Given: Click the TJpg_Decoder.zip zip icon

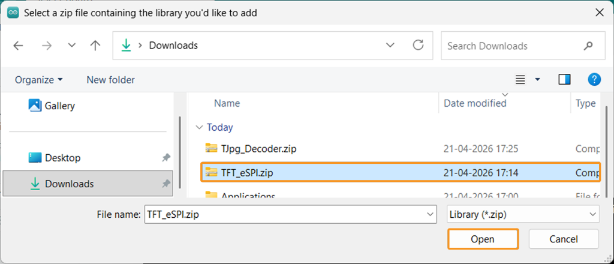Looking at the screenshot, I should pyautogui.click(x=212, y=148).
